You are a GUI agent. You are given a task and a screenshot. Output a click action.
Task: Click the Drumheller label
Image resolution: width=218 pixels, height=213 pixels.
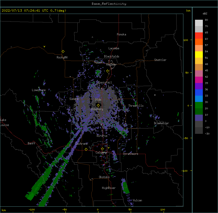click(161, 123)
